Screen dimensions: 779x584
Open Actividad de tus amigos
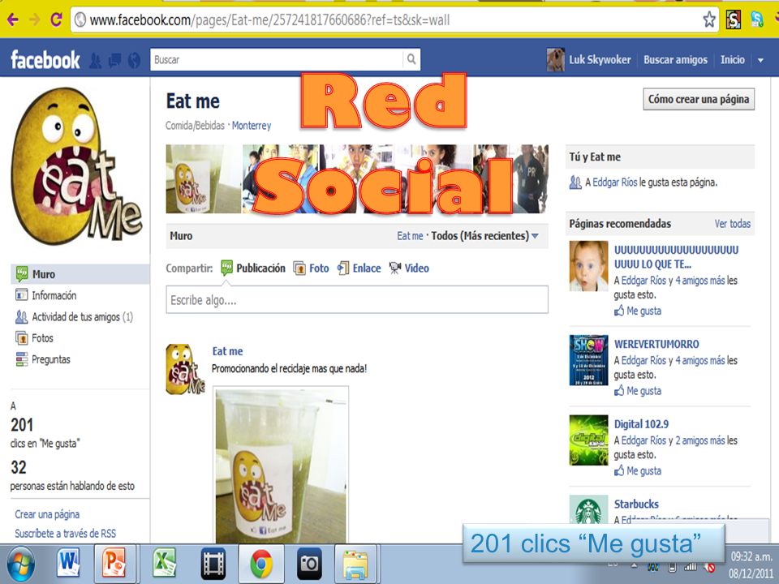(74, 317)
